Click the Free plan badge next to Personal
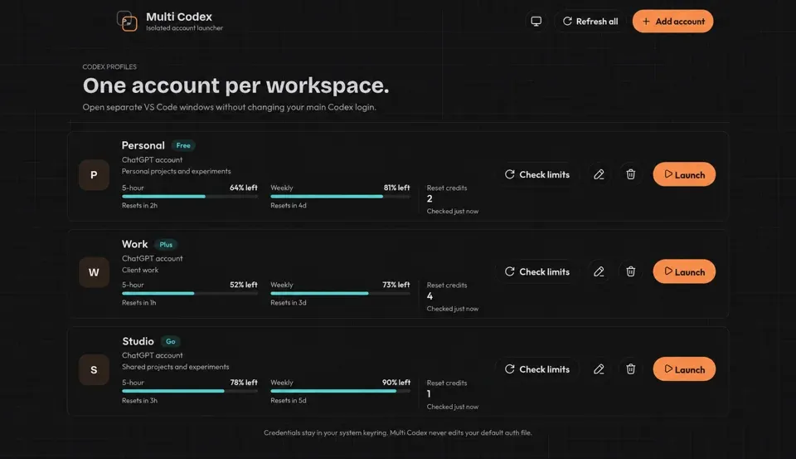Viewport: 796px width, 459px height. (x=183, y=145)
